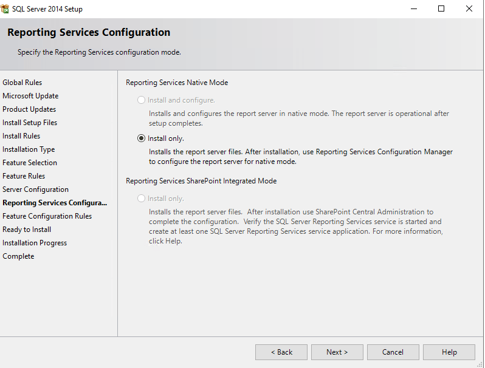This screenshot has height=368, width=485.
Task: Open the Feature Selection step
Action: pyautogui.click(x=30, y=163)
